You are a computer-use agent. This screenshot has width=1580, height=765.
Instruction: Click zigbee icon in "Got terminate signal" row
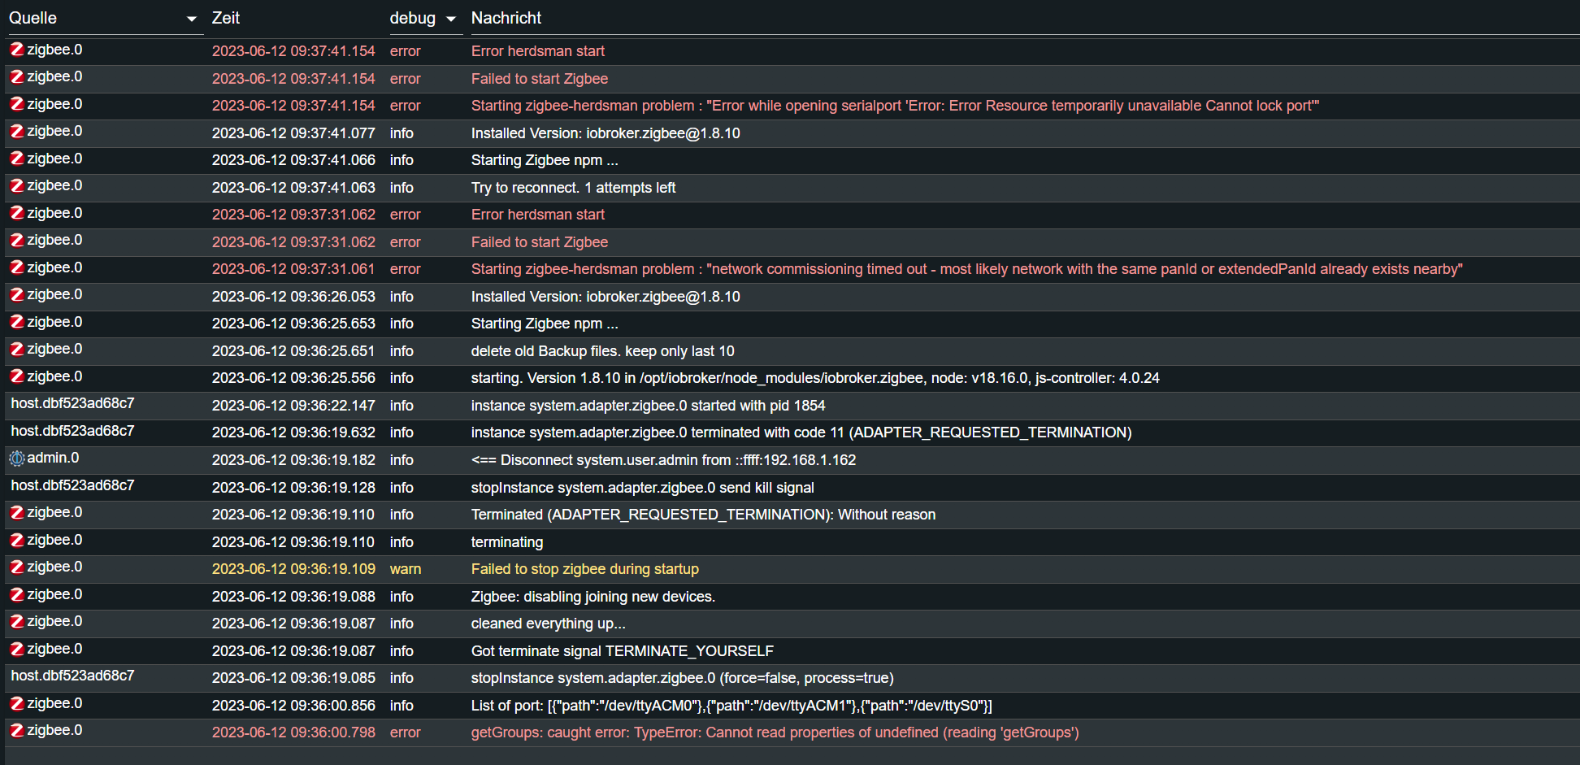pyautogui.click(x=17, y=650)
